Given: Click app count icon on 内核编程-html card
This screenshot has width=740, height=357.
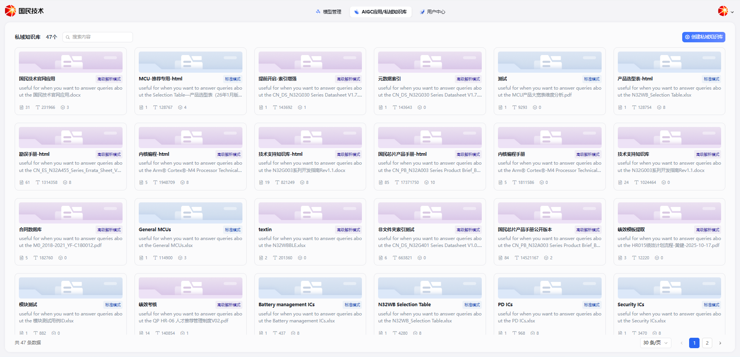Looking at the screenshot, I should (182, 182).
